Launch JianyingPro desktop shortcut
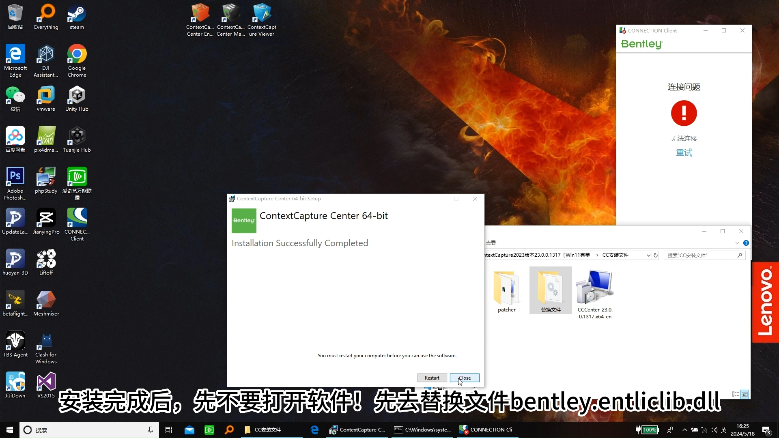This screenshot has width=779, height=438. click(x=46, y=221)
